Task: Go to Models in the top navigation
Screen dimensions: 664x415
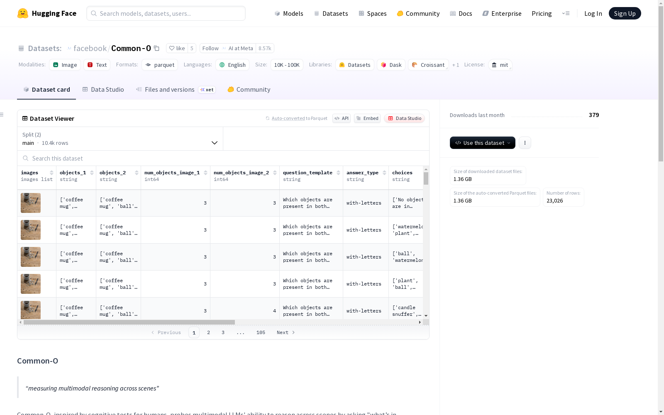Action: 289,13
